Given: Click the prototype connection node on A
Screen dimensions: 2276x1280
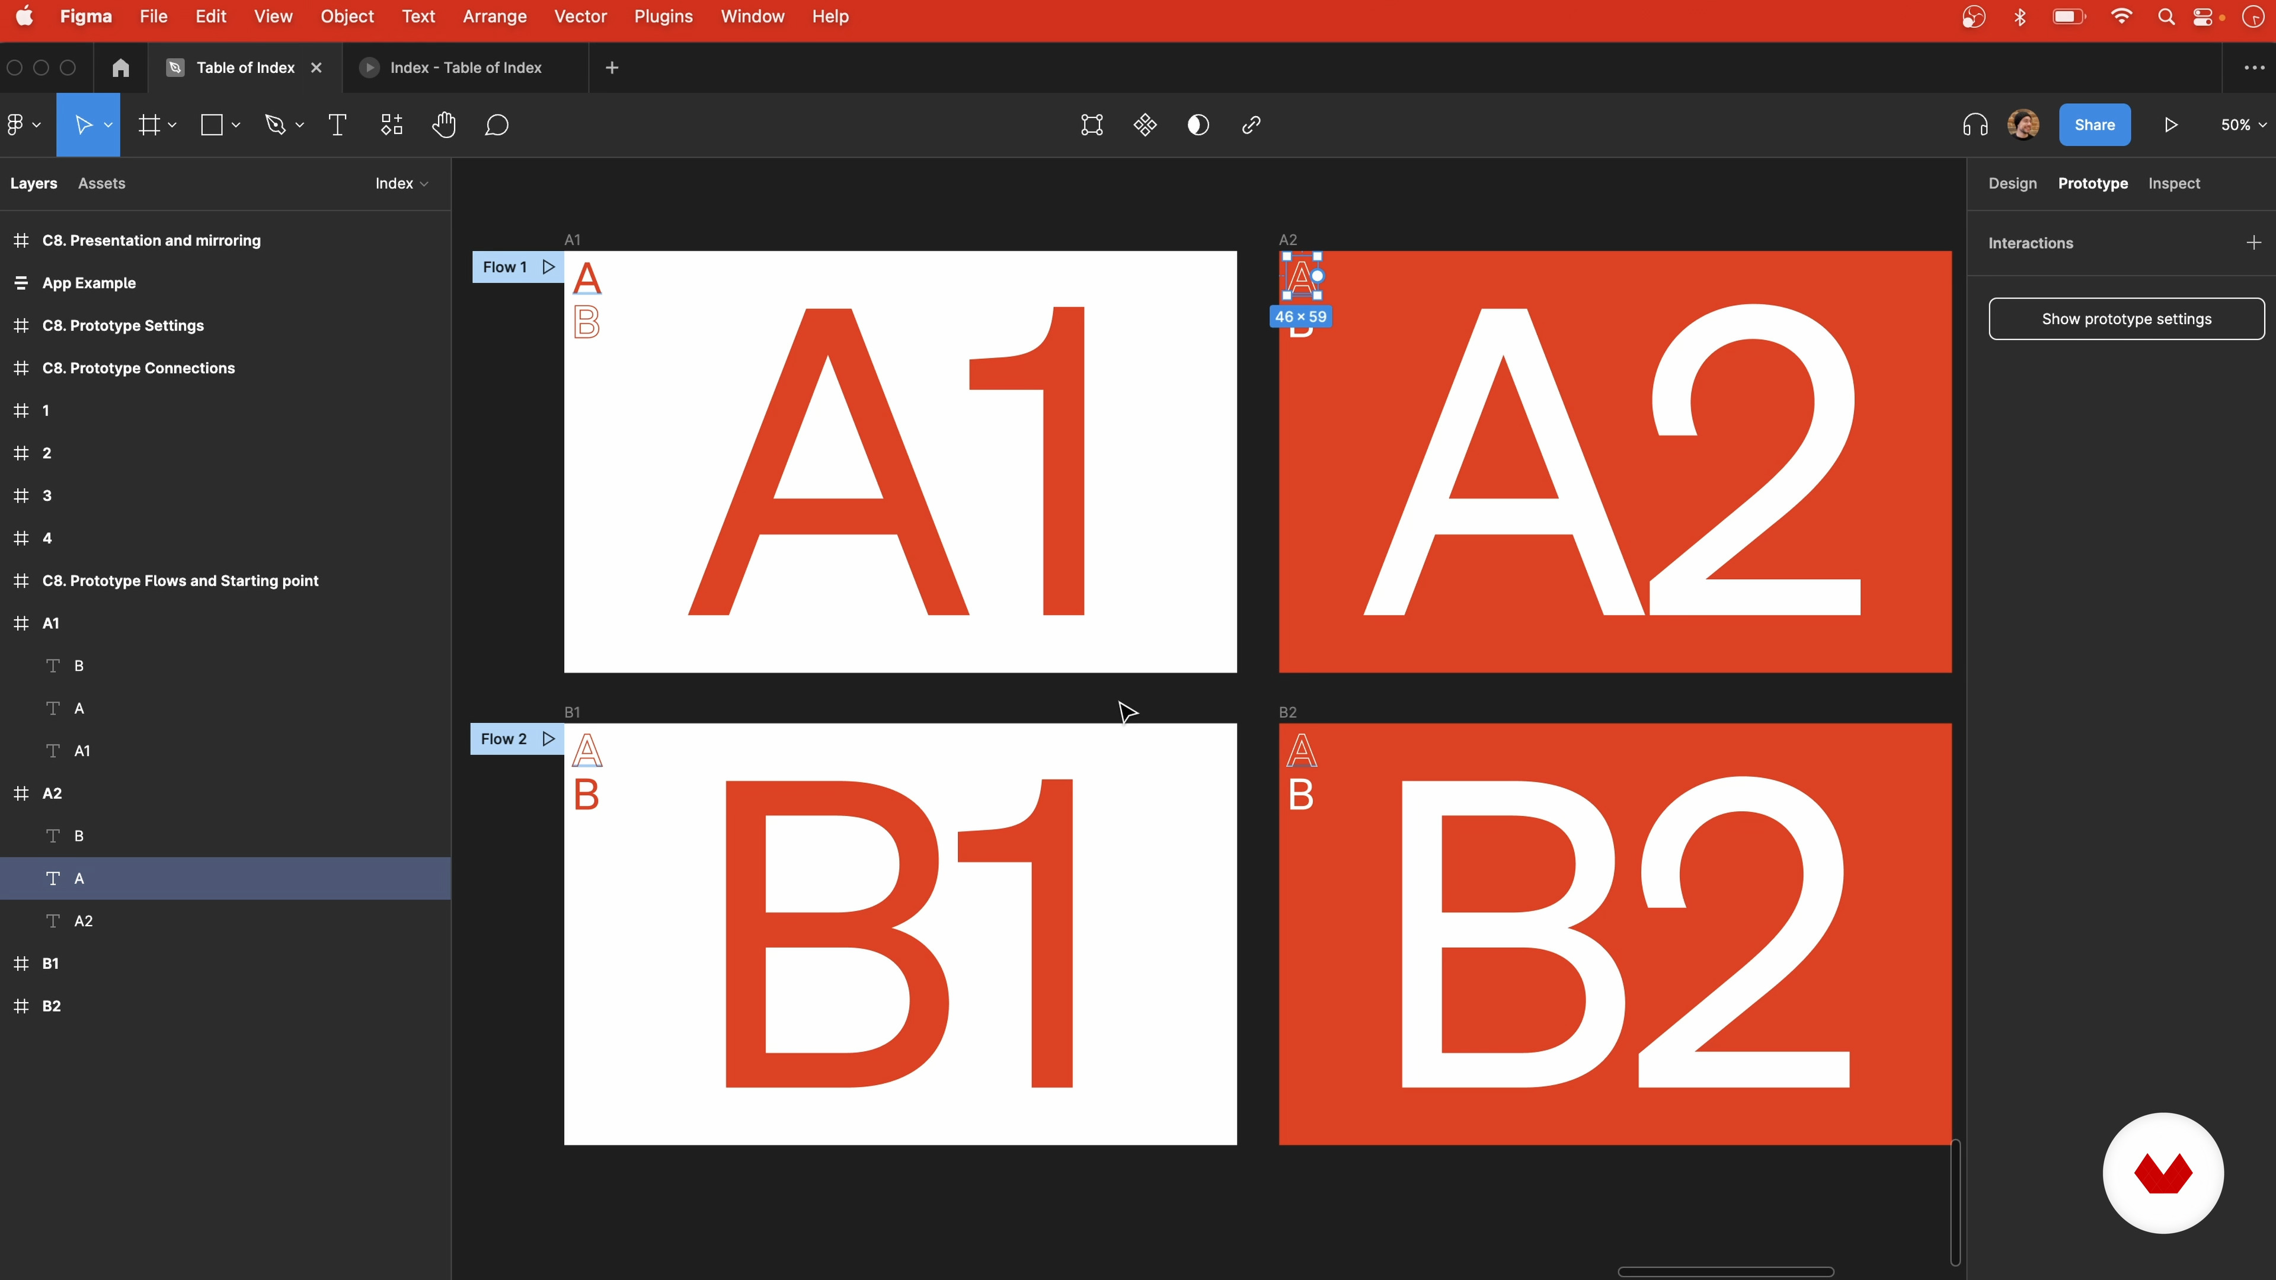Looking at the screenshot, I should coord(1318,276).
